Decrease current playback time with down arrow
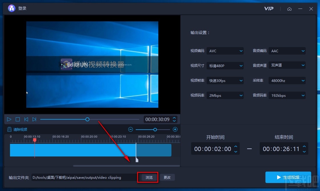Screen dimensions: 320x191 pos(174,121)
